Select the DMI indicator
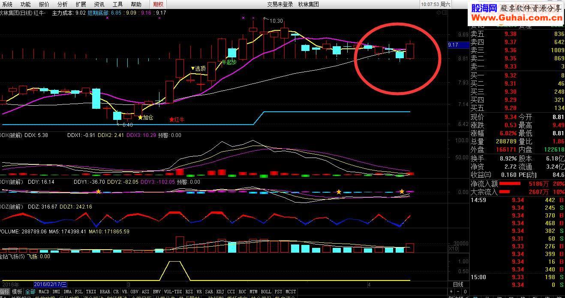Viewport: 565px width, 298px height. coord(56,292)
